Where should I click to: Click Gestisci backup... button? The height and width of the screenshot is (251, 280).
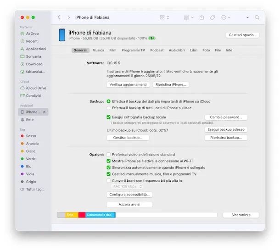point(128,138)
